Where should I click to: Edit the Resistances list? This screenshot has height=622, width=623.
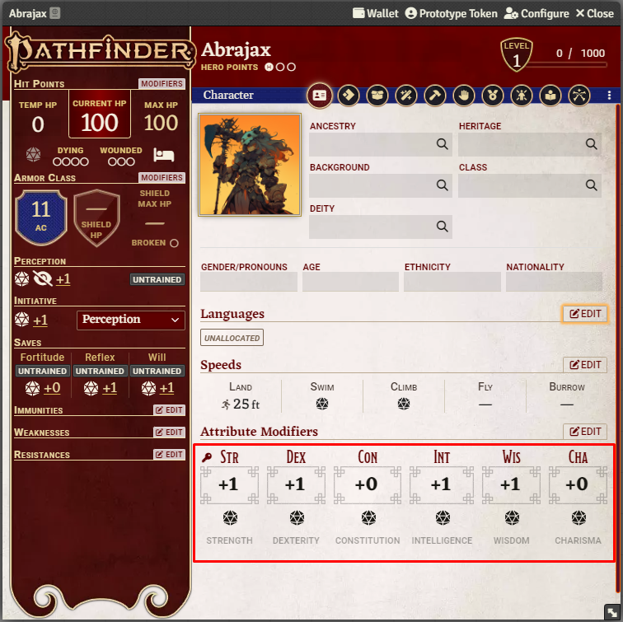pyautogui.click(x=169, y=455)
